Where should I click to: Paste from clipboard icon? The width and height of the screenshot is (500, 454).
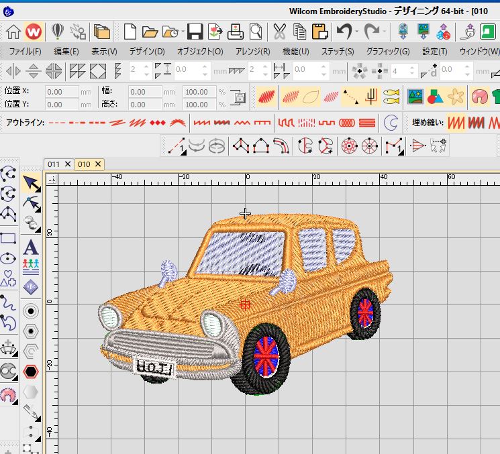(x=320, y=32)
